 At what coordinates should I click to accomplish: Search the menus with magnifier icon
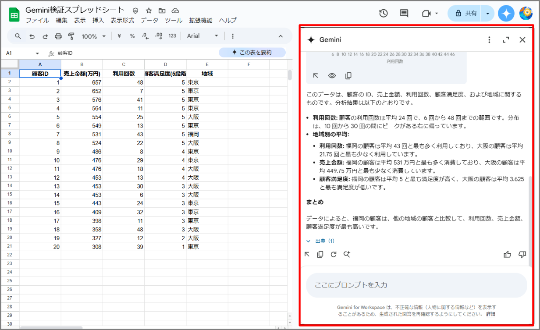[x=18, y=36]
